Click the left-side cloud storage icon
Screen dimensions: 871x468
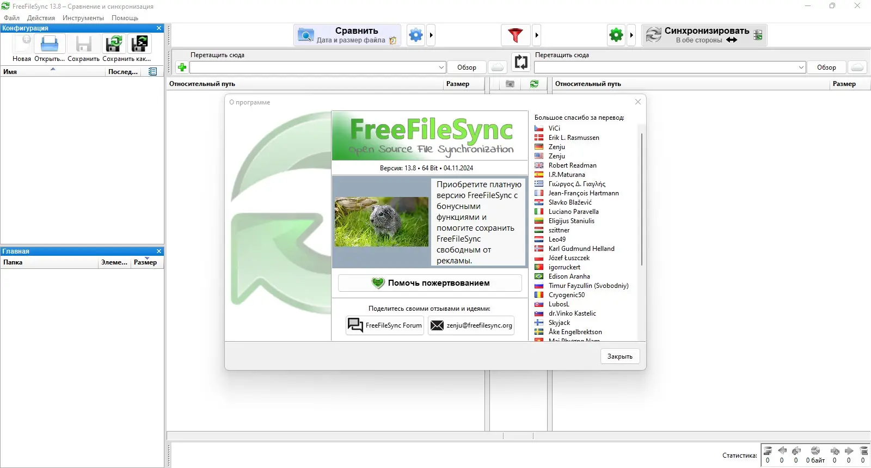coord(497,67)
